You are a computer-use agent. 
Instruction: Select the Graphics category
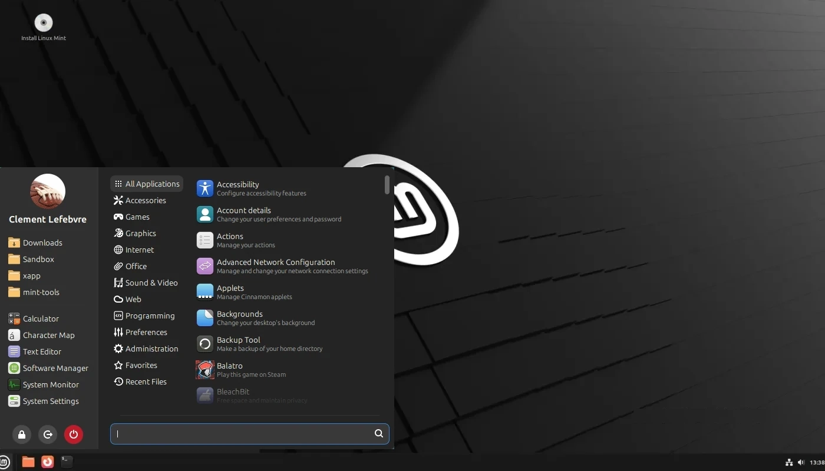140,233
